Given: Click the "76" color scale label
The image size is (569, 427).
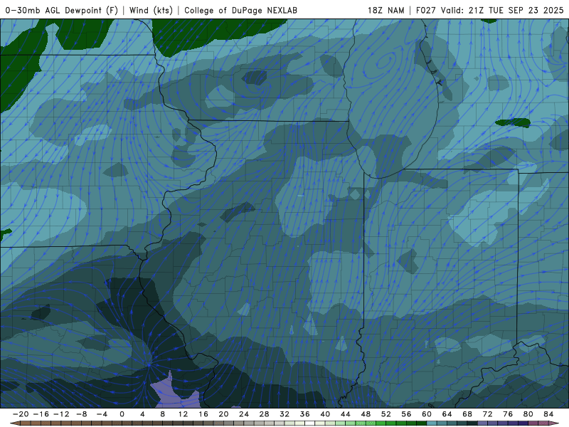Looking at the screenshot, I should pos(508,414).
